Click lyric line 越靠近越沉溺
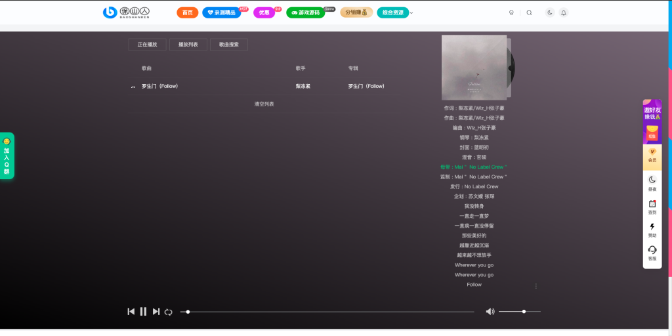The height and width of the screenshot is (336, 672). tap(474, 245)
